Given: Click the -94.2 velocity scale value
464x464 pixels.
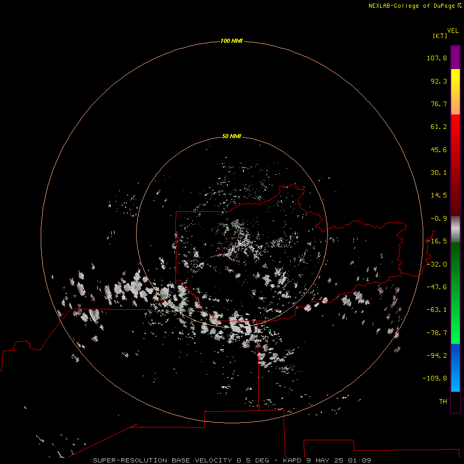Looking at the screenshot, I should 437,356.
